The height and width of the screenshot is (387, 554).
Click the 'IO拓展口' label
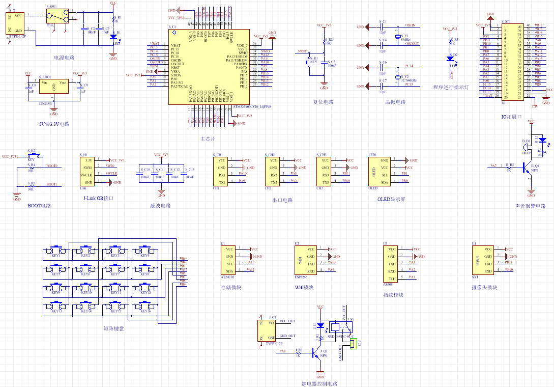click(x=512, y=117)
